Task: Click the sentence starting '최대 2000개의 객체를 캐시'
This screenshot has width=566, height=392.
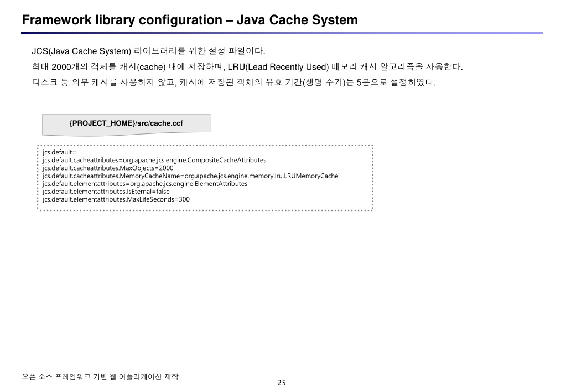Action: click(247, 67)
